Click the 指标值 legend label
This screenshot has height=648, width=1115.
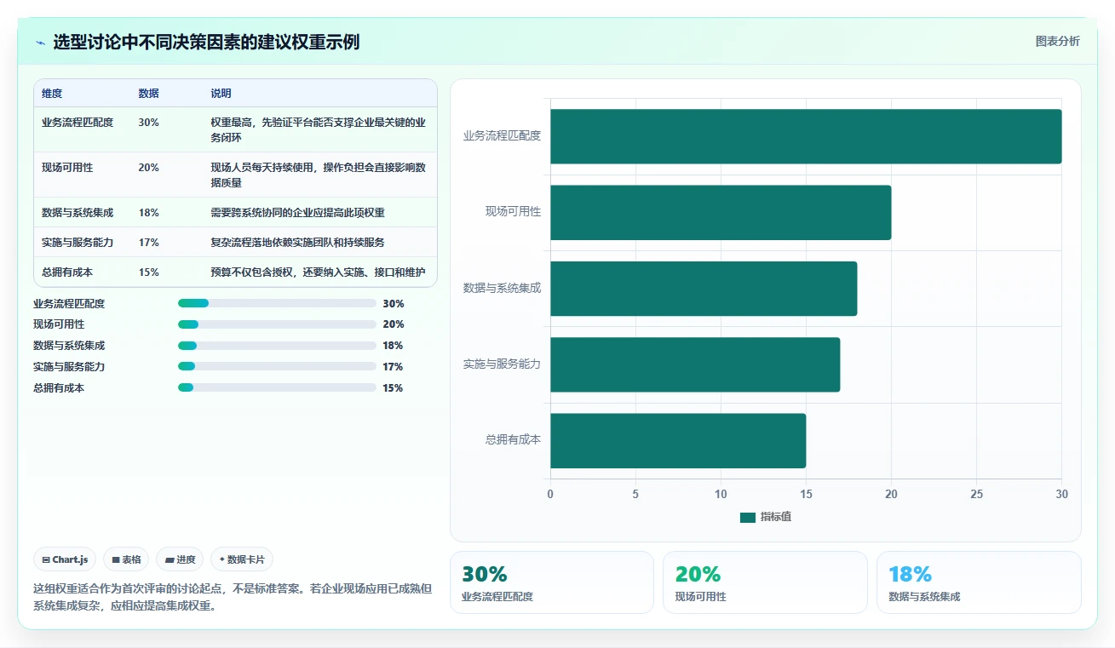pos(776,518)
